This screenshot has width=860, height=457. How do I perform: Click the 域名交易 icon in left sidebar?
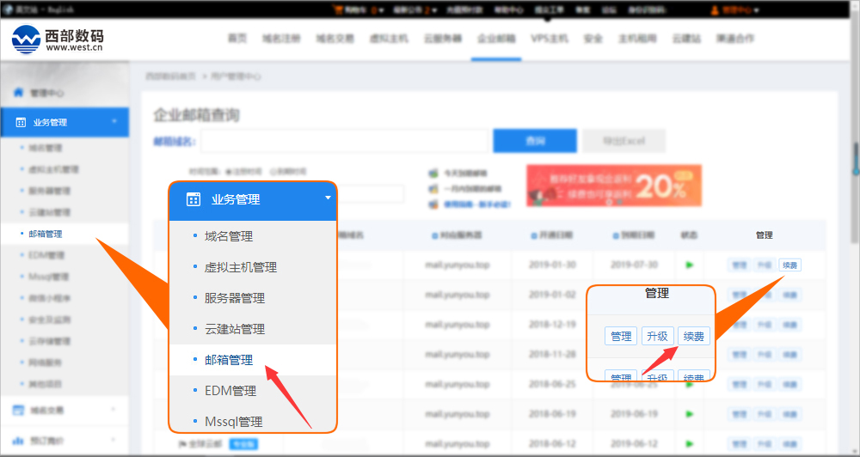point(18,410)
